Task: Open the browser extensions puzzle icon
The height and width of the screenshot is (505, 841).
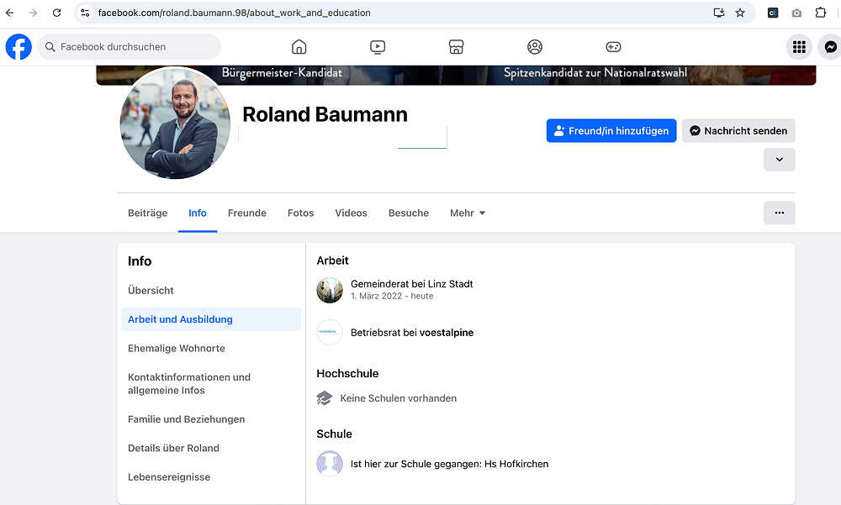Action: [821, 13]
